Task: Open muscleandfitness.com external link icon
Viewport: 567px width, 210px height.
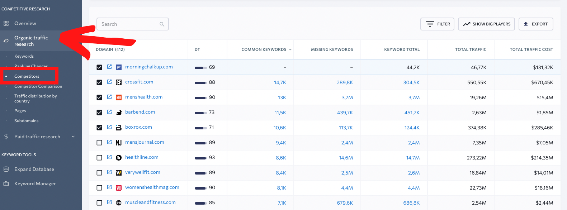Action: [x=109, y=202]
